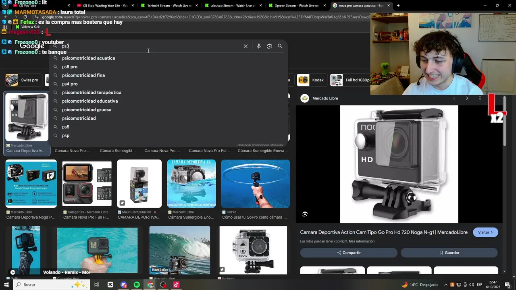Open Task View on taskbar

pos(97,285)
